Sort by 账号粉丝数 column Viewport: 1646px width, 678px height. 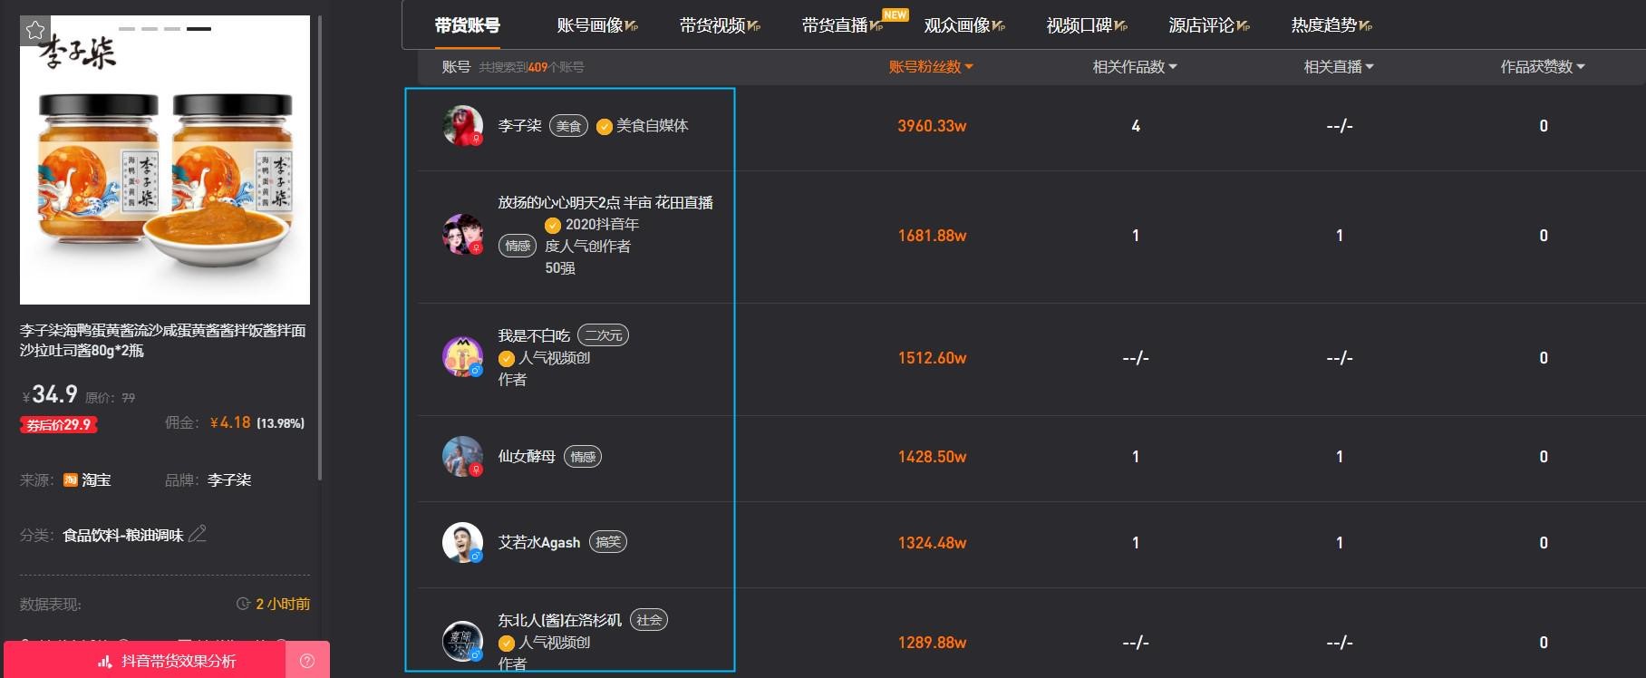click(931, 67)
